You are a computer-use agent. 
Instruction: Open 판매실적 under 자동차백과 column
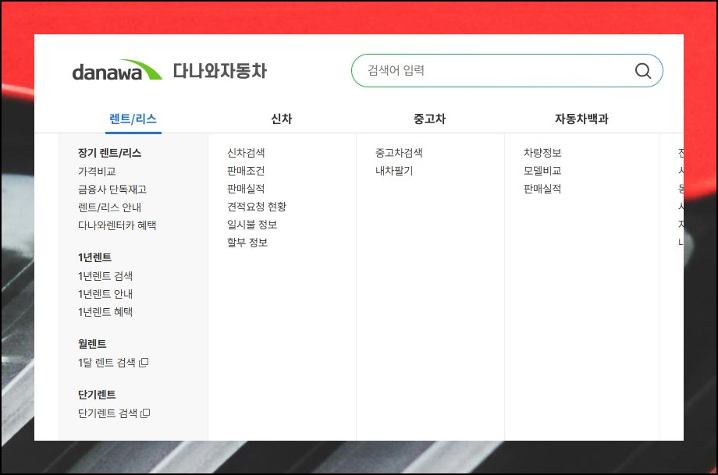[x=542, y=189]
